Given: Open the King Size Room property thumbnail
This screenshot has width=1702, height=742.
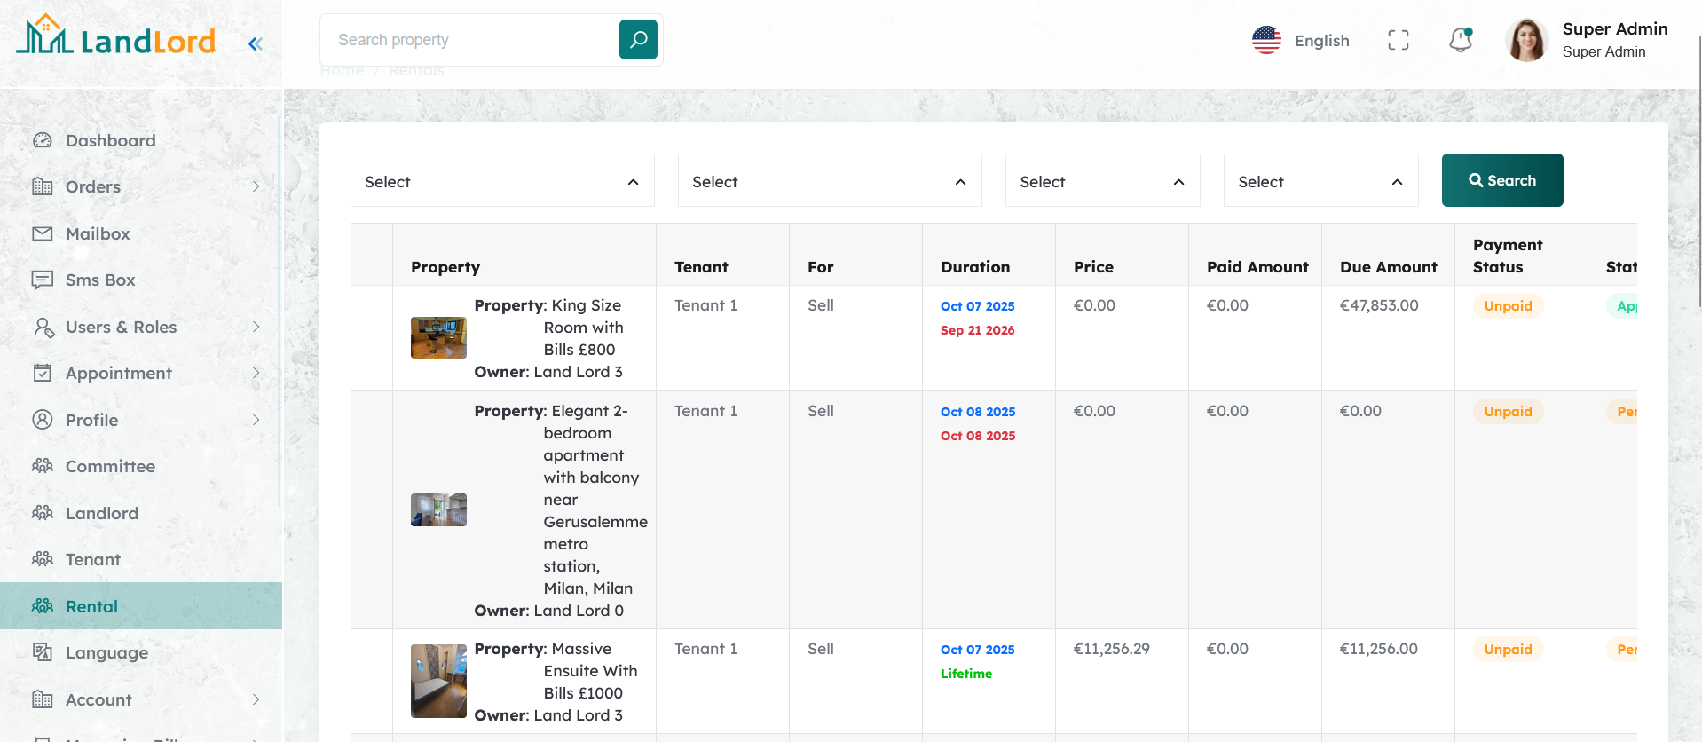Looking at the screenshot, I should [x=438, y=338].
